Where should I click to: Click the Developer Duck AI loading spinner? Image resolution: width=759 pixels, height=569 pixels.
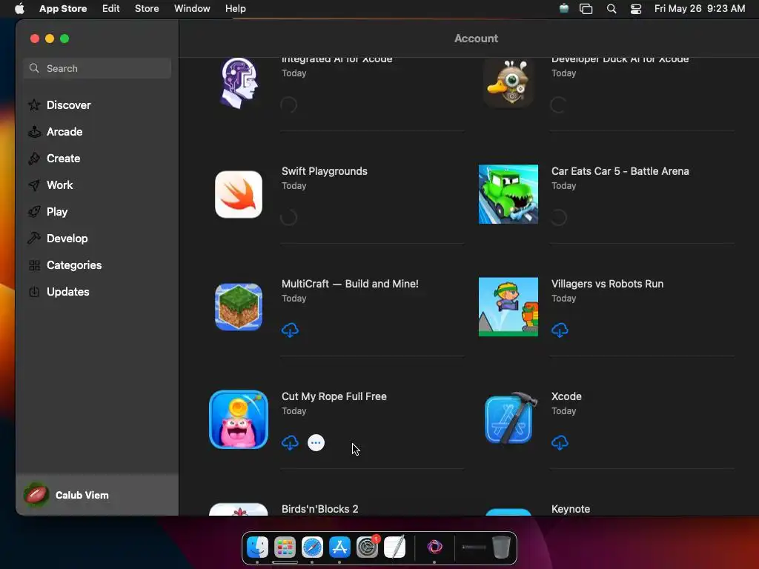[x=559, y=105]
